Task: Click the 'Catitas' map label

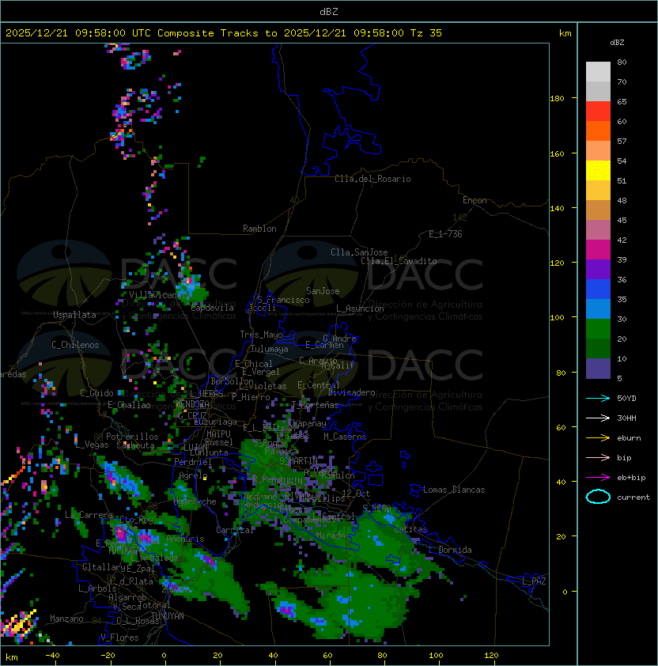Action: click(x=410, y=529)
